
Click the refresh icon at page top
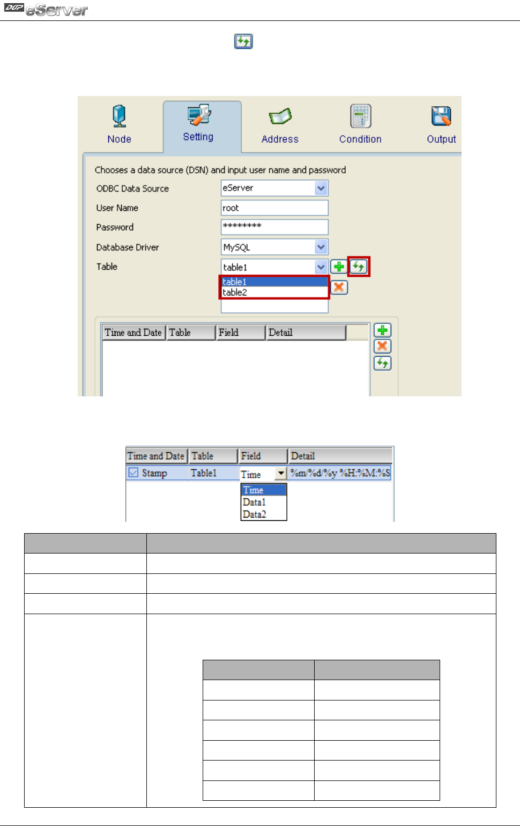pyautogui.click(x=243, y=41)
